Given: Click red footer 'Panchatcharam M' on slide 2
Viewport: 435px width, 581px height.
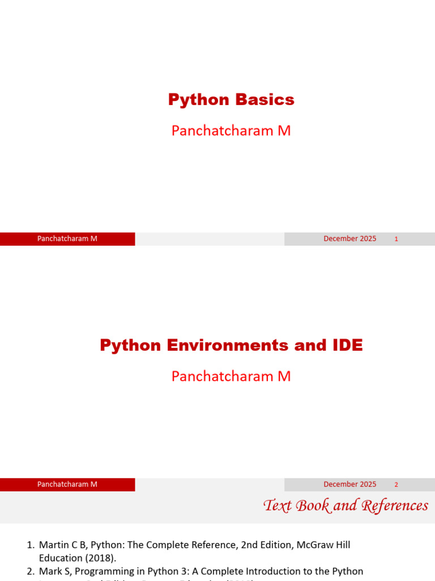Looking at the screenshot, I should pyautogui.click(x=67, y=485).
